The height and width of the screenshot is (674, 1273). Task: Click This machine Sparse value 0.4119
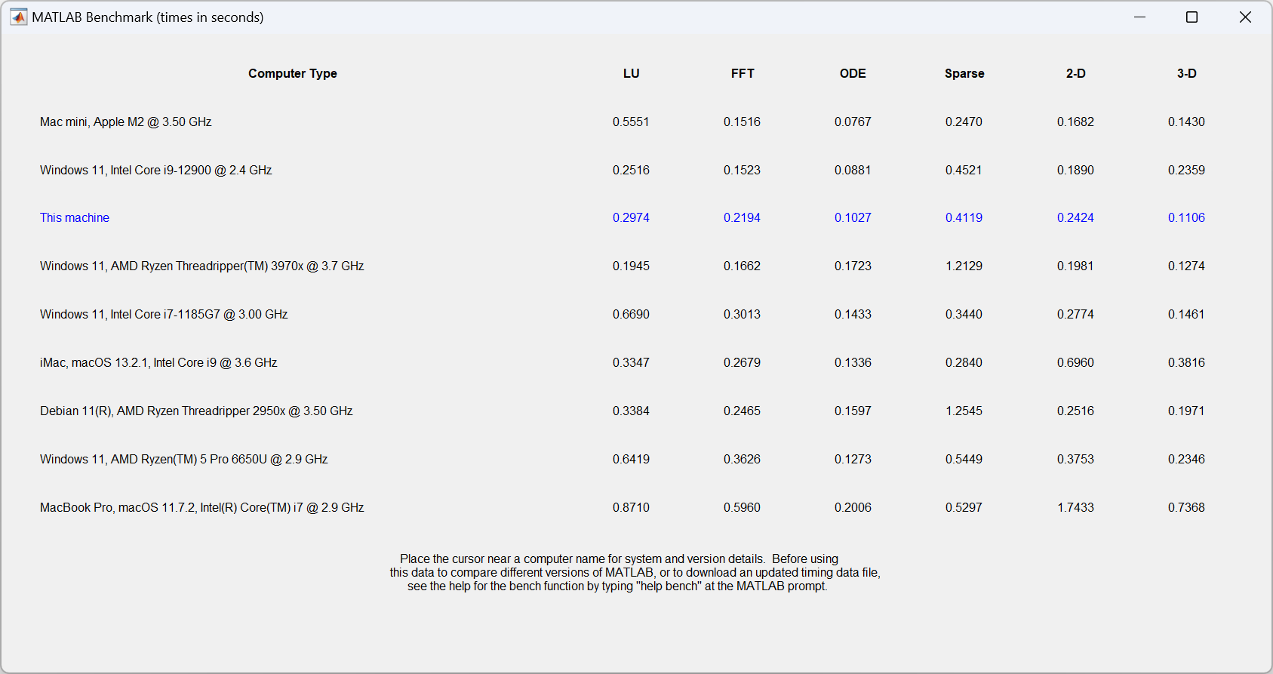[964, 217]
